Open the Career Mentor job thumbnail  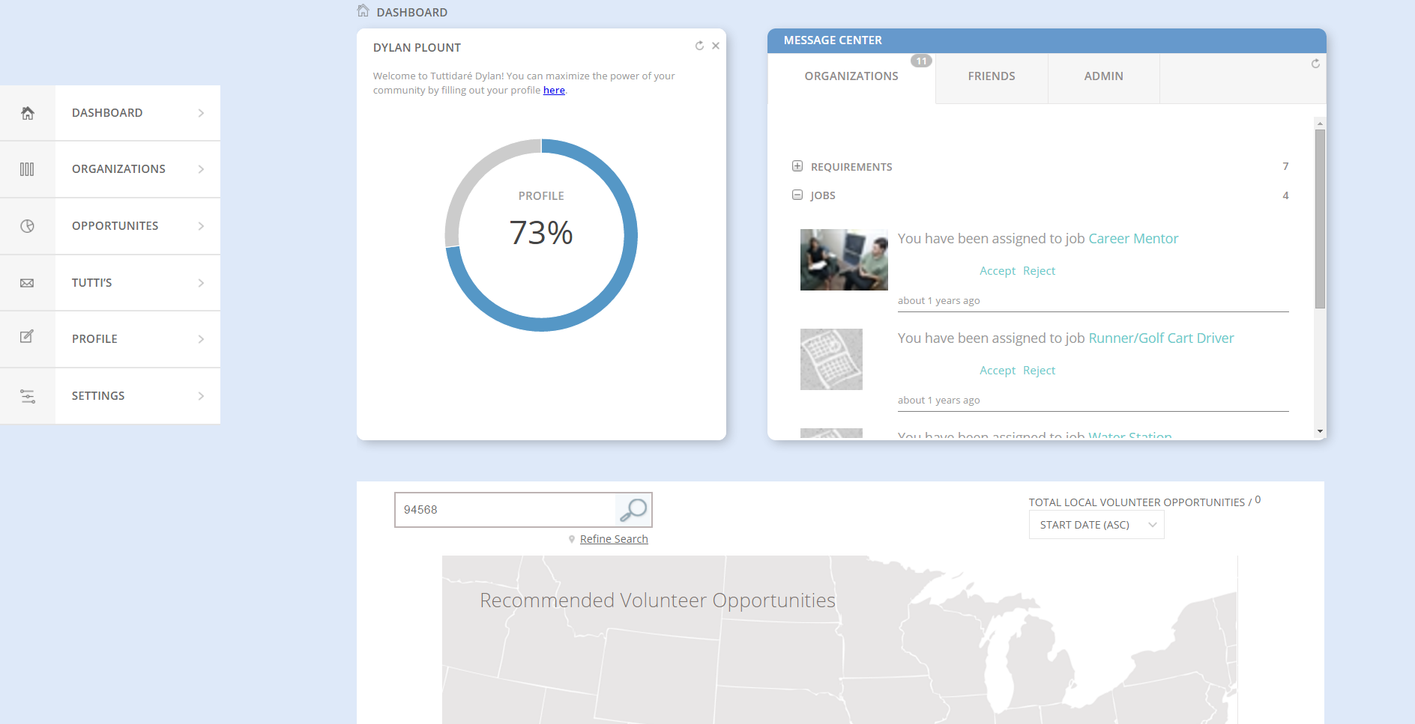(x=844, y=260)
